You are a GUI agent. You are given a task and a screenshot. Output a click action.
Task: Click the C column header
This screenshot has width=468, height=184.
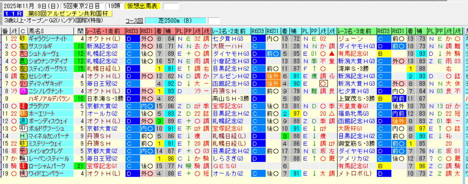click(x=23, y=31)
